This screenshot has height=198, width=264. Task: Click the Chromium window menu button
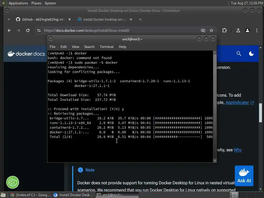[x=7, y=10]
